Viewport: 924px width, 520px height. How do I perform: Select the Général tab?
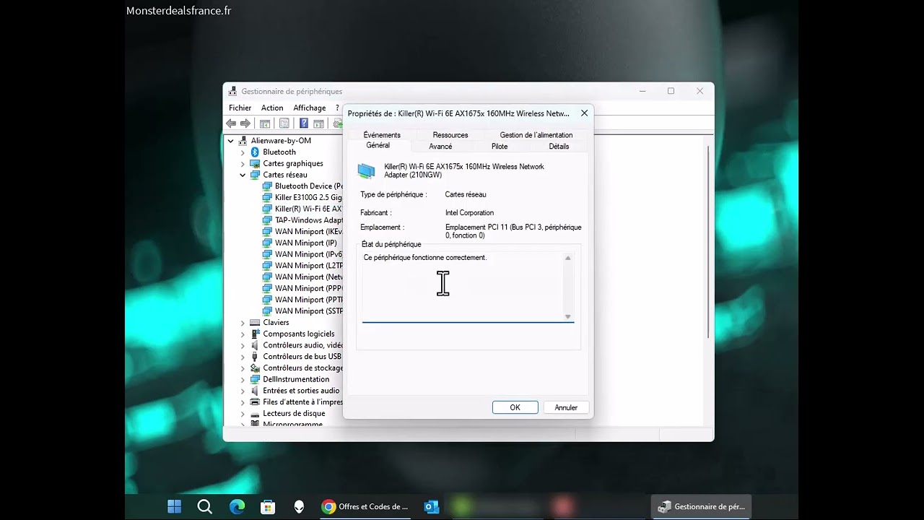tap(378, 146)
